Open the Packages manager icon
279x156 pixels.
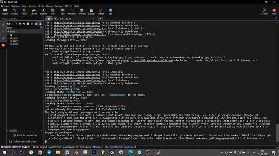[x=91, y=12]
